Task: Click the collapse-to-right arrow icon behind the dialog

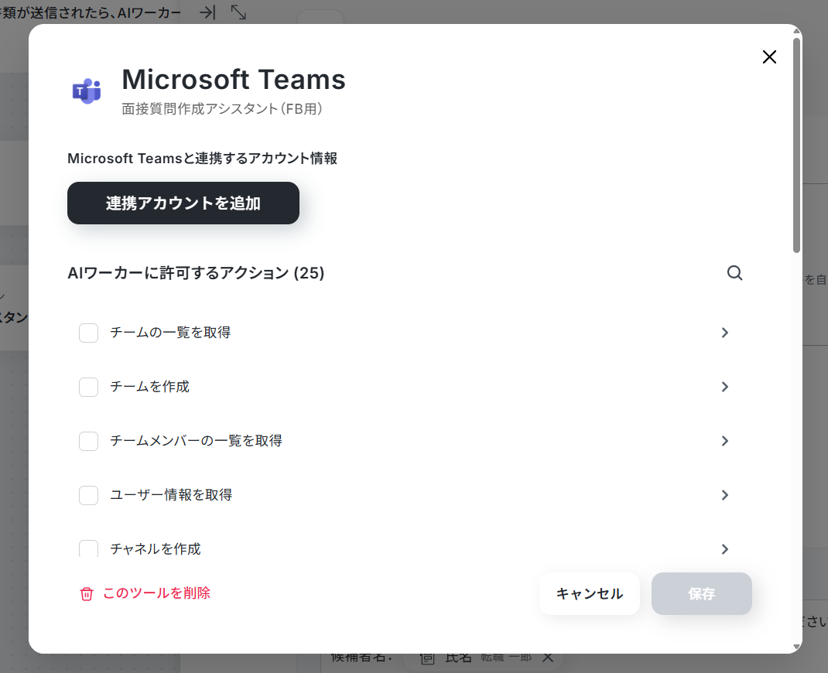Action: pyautogui.click(x=207, y=12)
